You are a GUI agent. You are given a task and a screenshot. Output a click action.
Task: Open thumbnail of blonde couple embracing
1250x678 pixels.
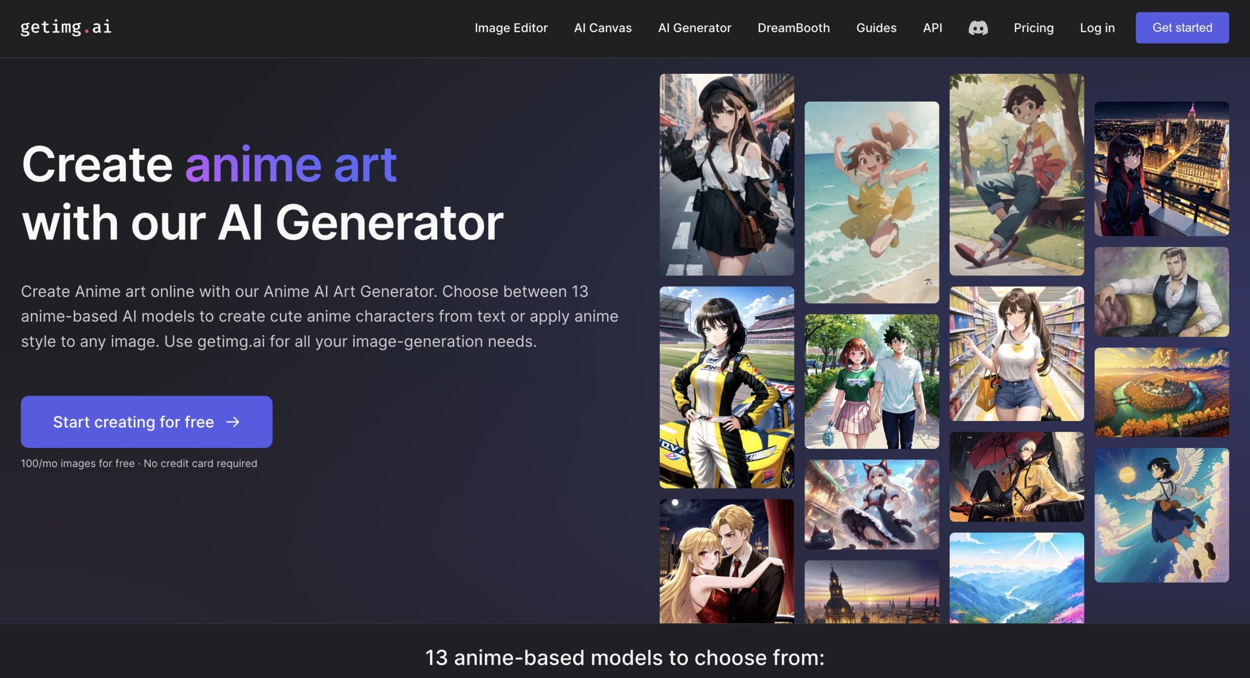727,561
